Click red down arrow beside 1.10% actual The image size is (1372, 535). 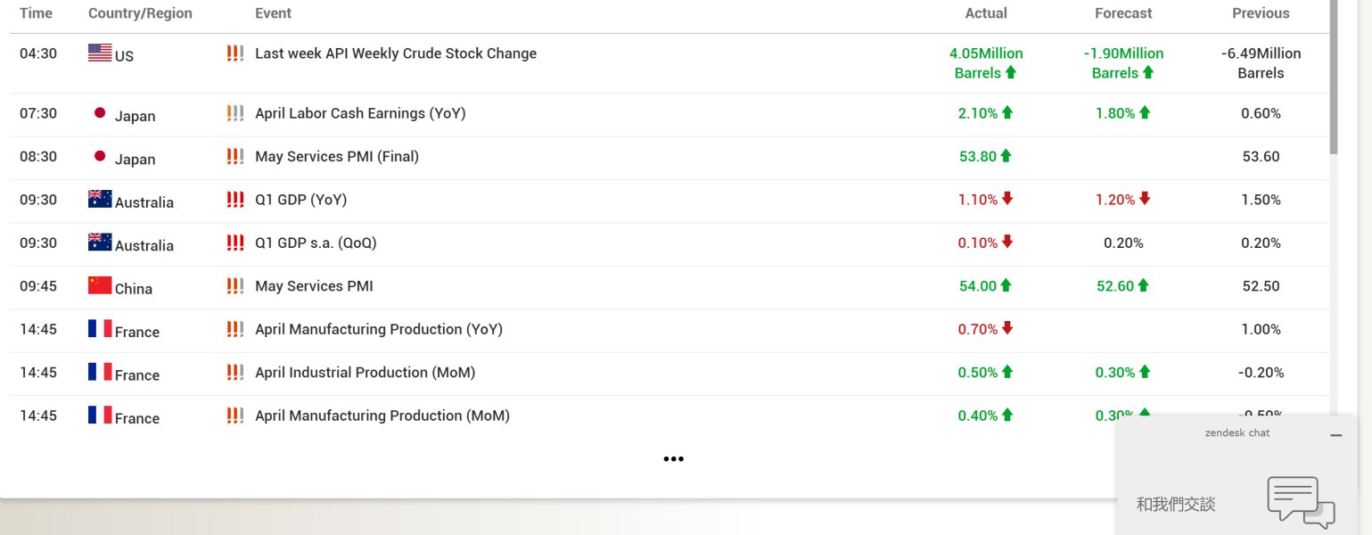(x=1007, y=199)
